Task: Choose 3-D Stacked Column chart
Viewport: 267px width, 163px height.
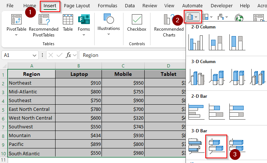Action: click(x=217, y=77)
